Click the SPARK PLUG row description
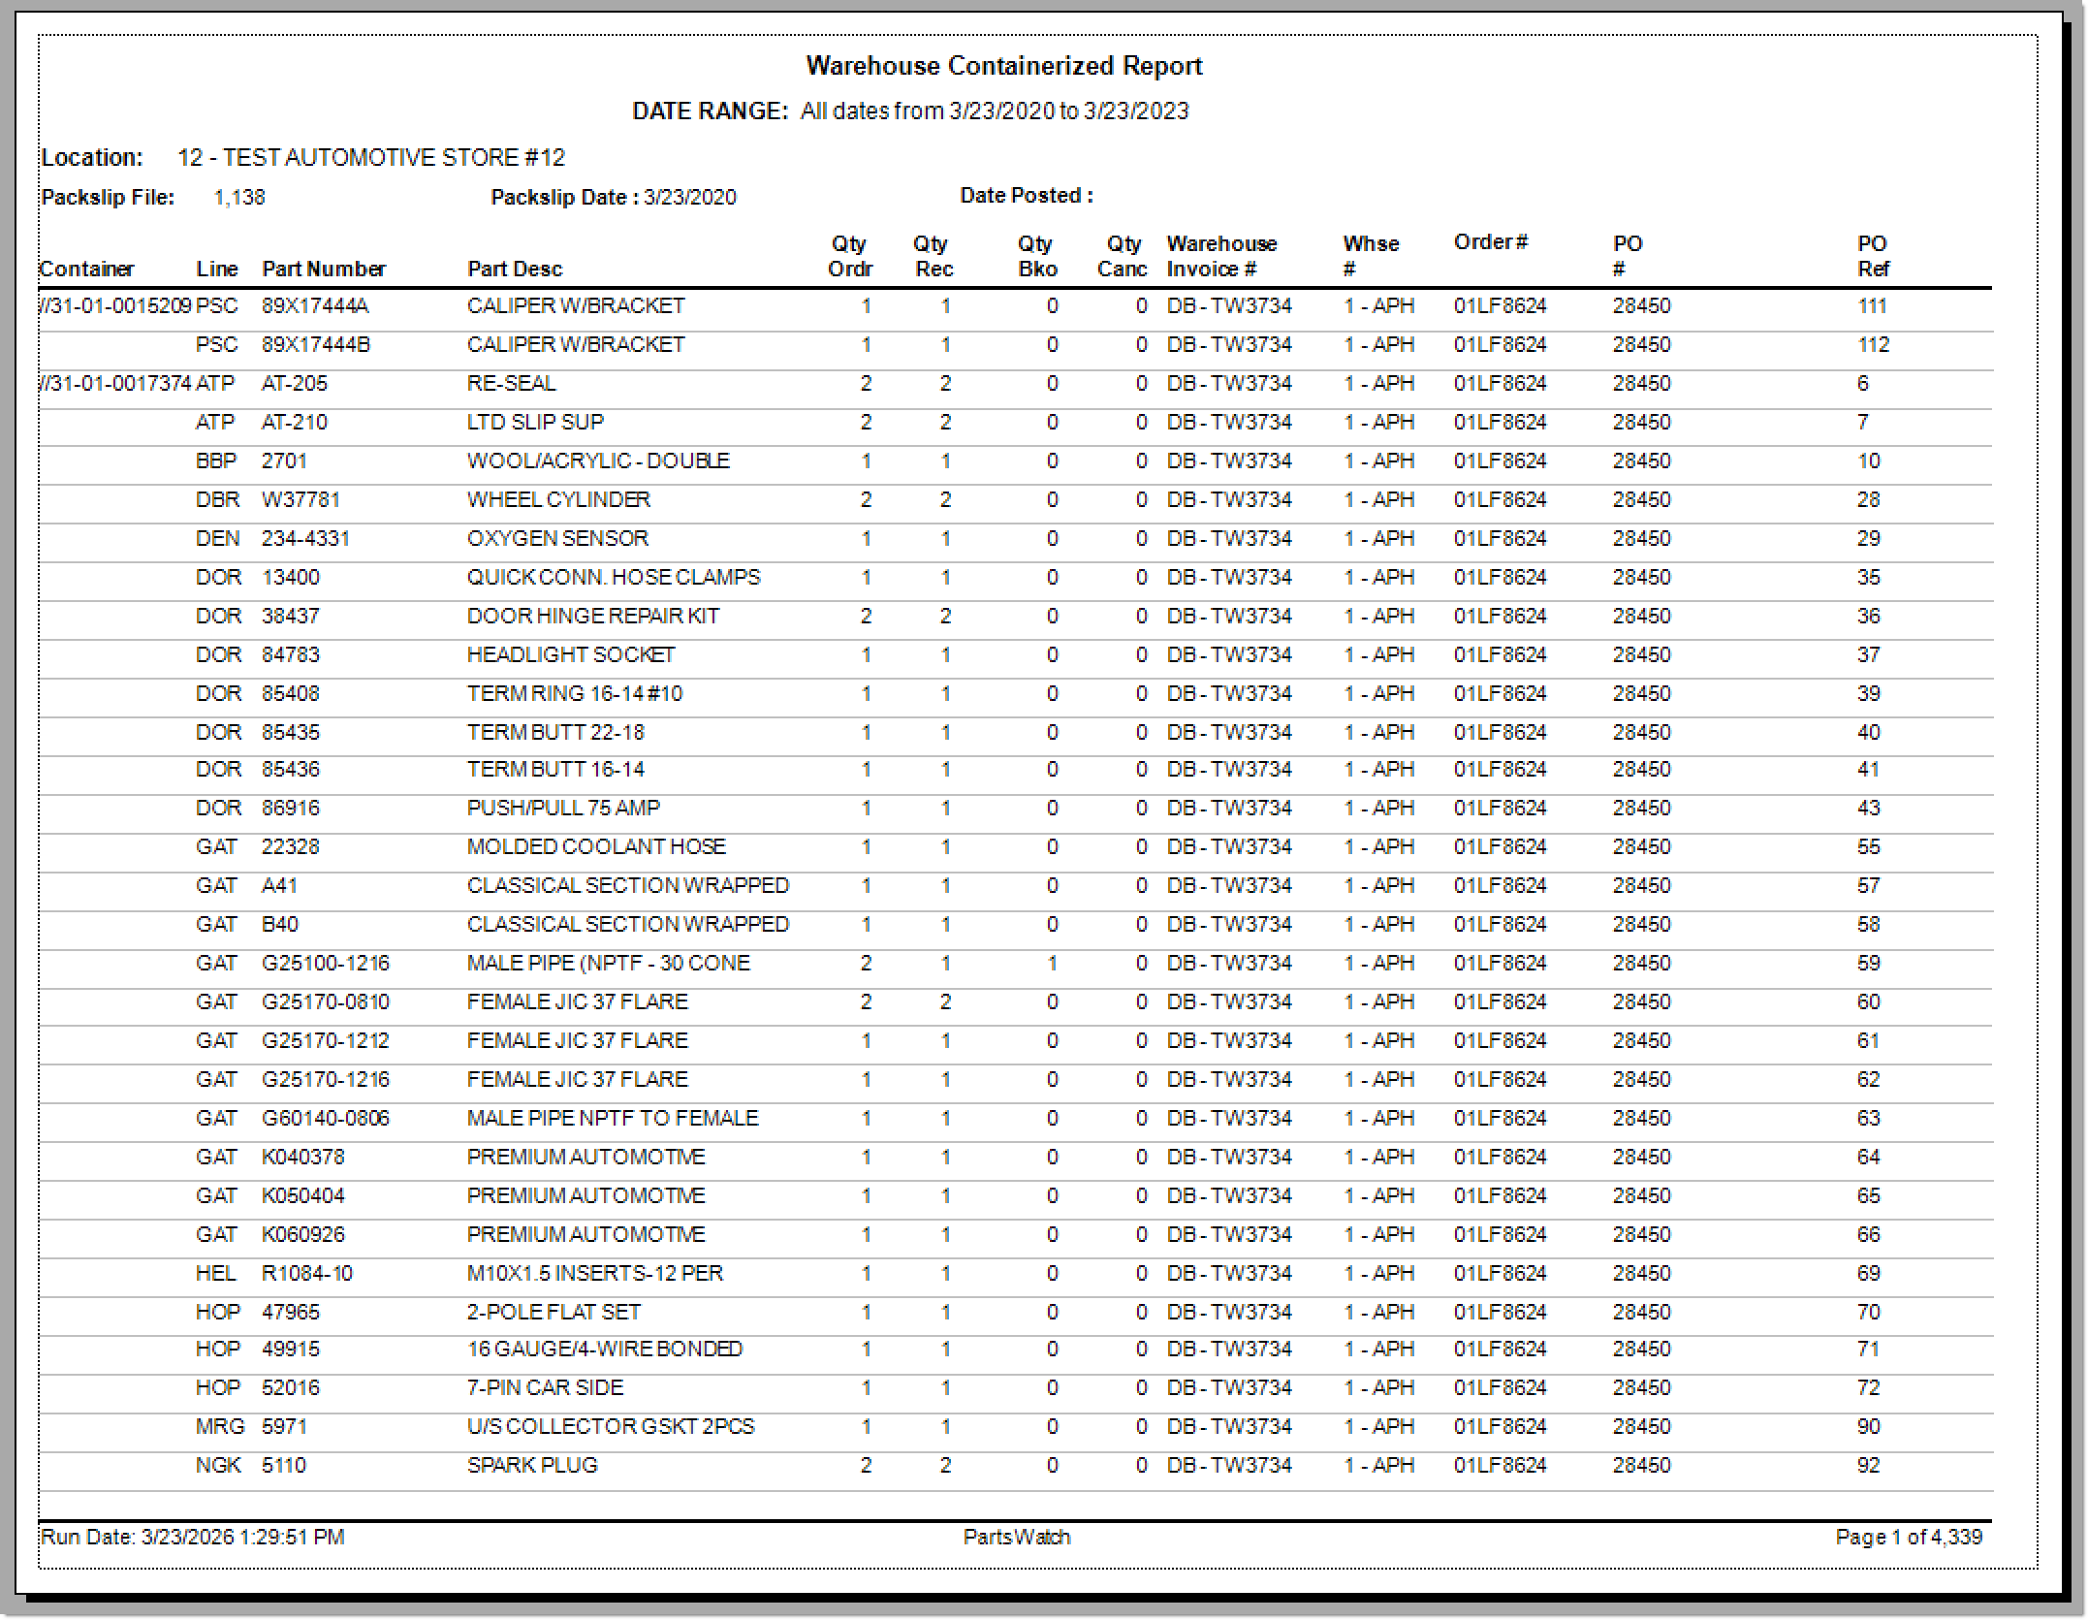Image resolution: width=2088 pixels, height=1620 pixels. 532,1466
